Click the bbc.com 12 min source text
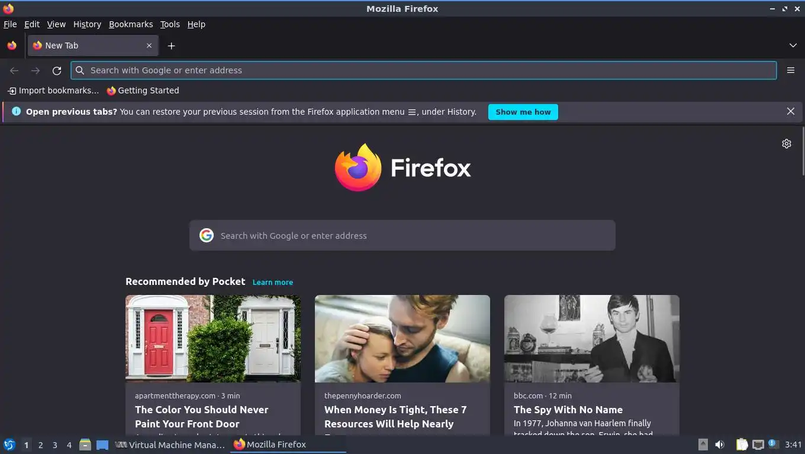The width and height of the screenshot is (805, 454). point(543,395)
